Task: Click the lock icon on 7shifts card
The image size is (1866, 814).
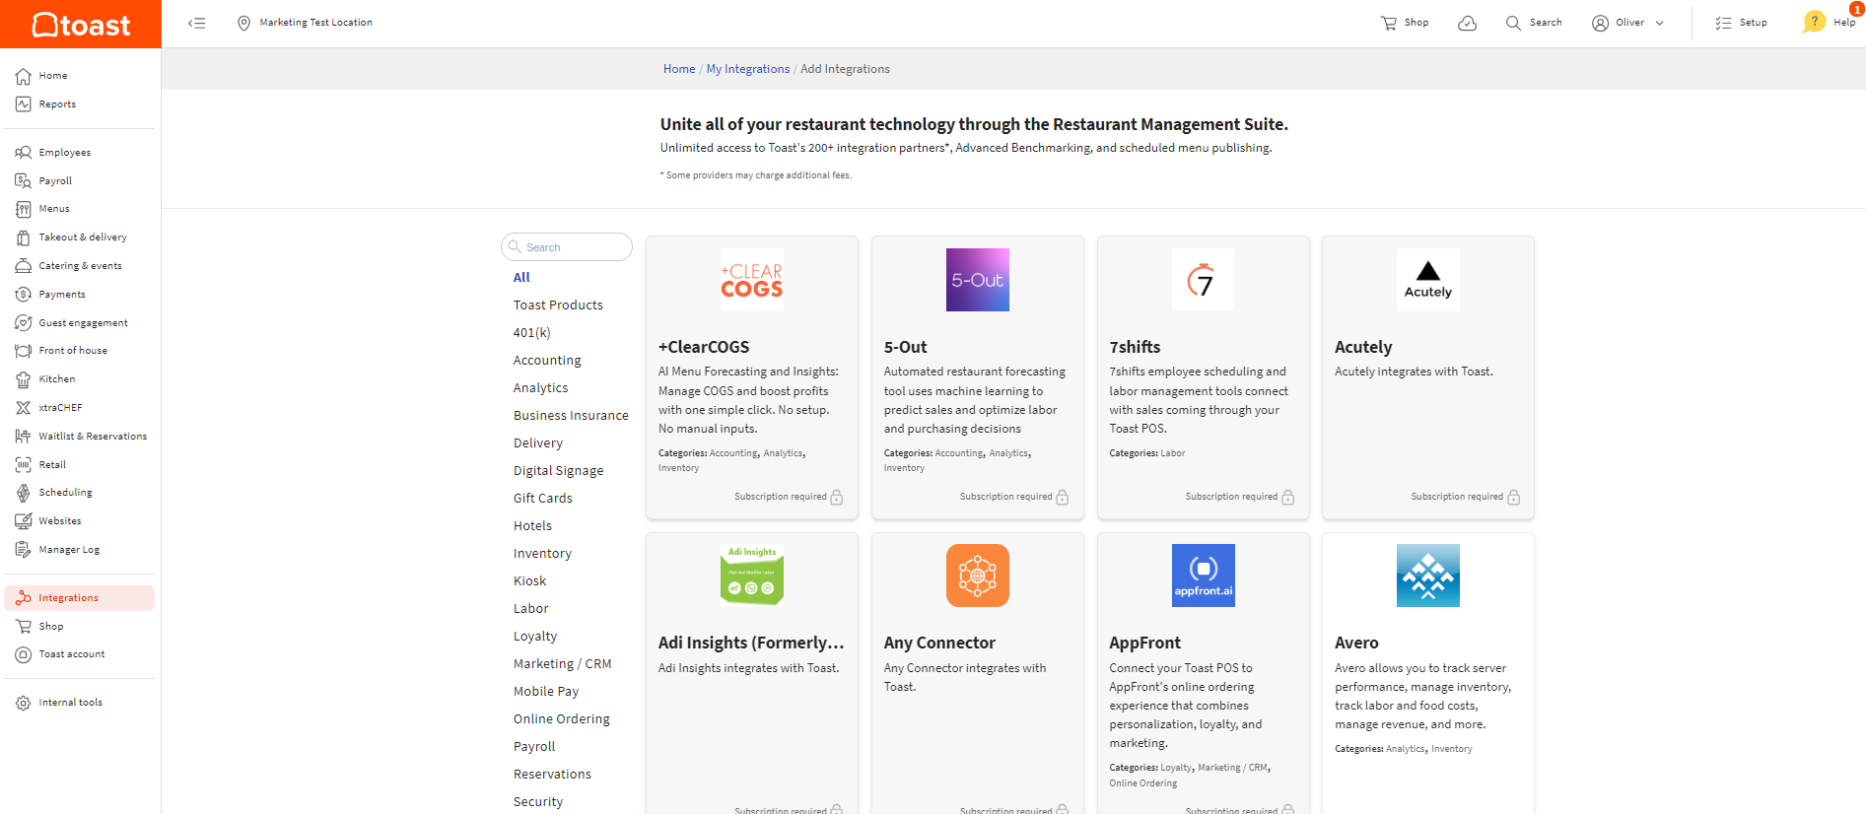Action: click(1288, 498)
